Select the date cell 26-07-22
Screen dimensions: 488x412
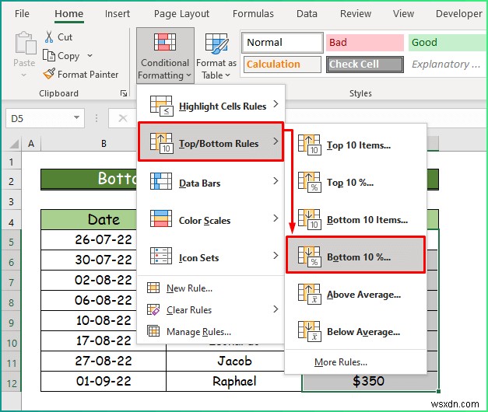click(89, 239)
